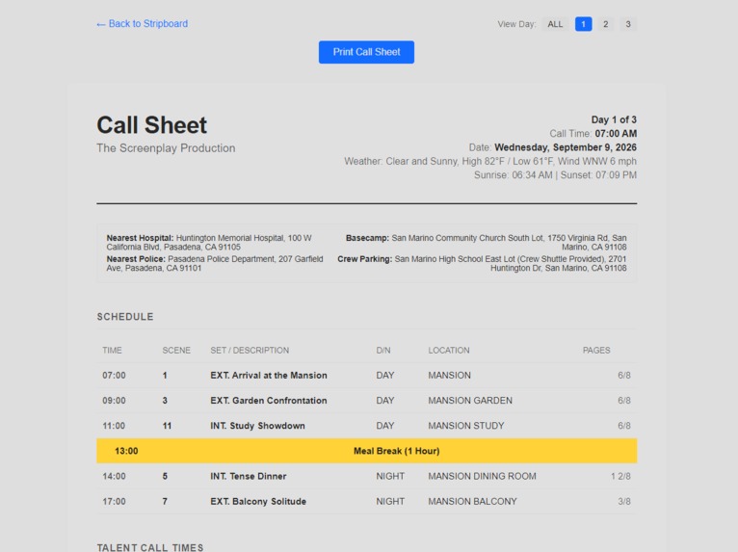Click the Meal Break (1 Hour) row
Viewport: 738px width, 552px height.
click(x=367, y=451)
